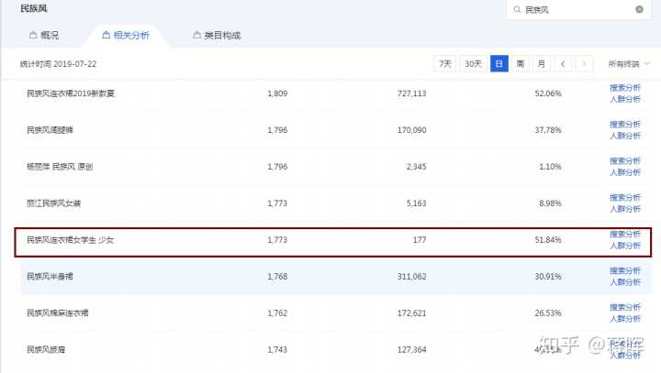Switch to the 相关分析 tab
The image size is (661, 373).
(126, 35)
